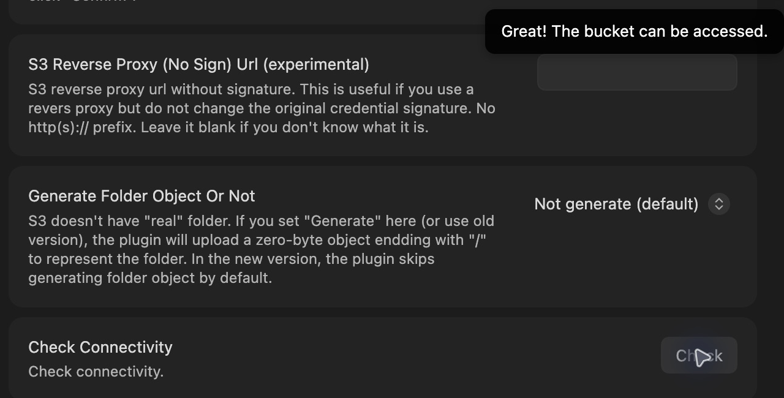Screen dimensions: 784x398
Task: Open the Generate Folder Object dropdown
Action: pos(633,204)
